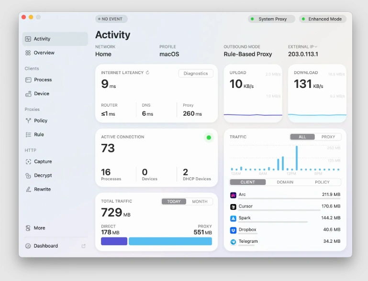Open the Decrypt lock icon
The width and height of the screenshot is (368, 281).
point(28,176)
